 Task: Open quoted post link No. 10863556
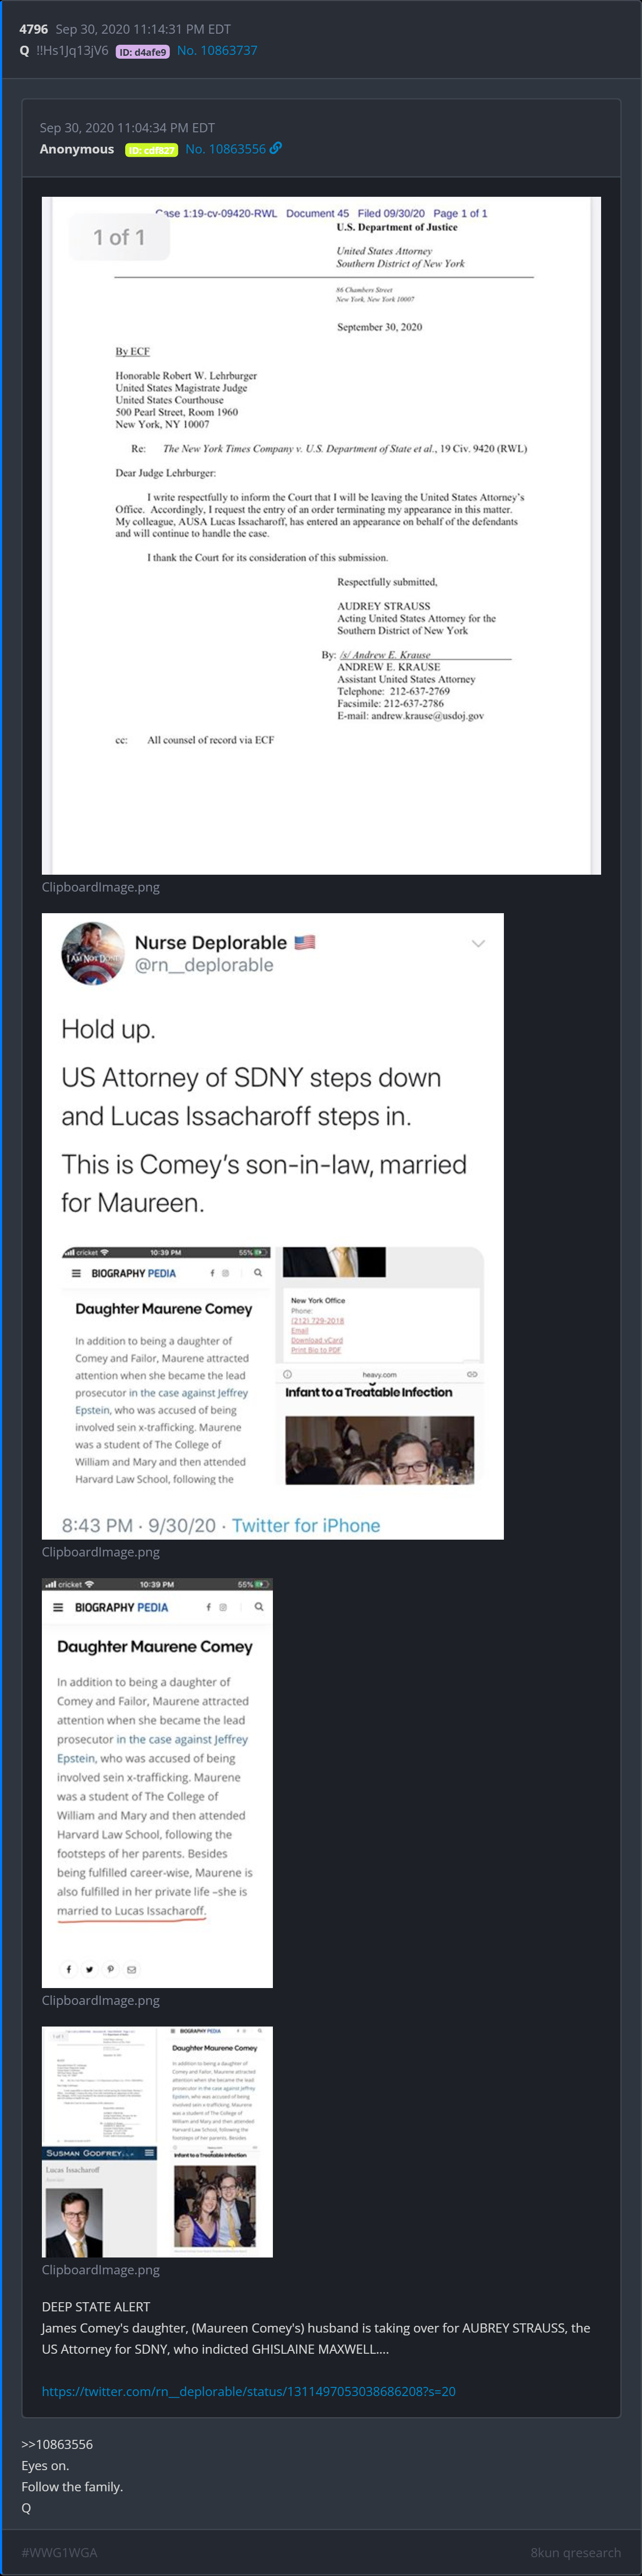coord(225,149)
